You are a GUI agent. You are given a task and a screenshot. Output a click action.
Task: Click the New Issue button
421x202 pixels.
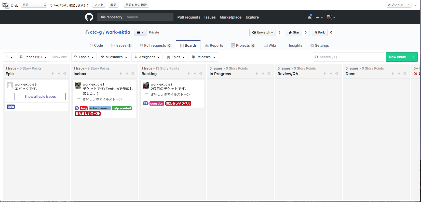point(397,57)
